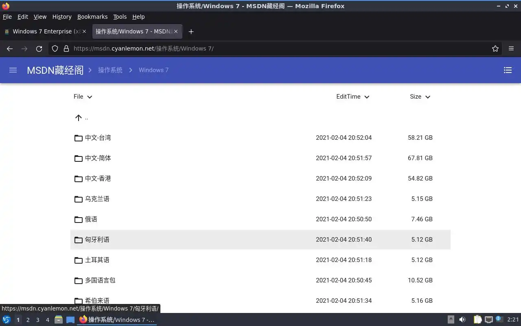Sort by File column header
This screenshot has height=326, width=521.
click(83, 97)
